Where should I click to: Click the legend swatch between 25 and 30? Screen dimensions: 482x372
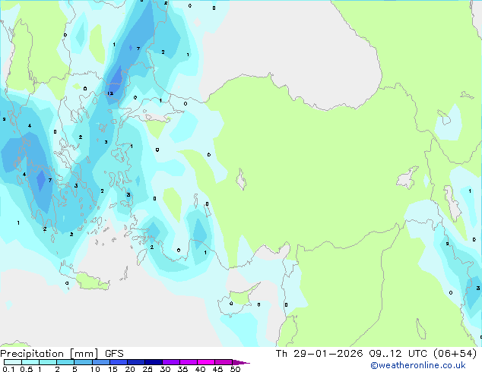coord(154,362)
